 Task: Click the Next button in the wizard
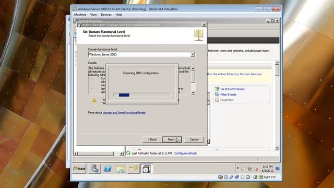[172, 139]
